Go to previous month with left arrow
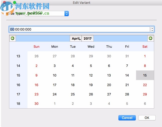The width and height of the screenshot is (162, 127). [x=13, y=38]
